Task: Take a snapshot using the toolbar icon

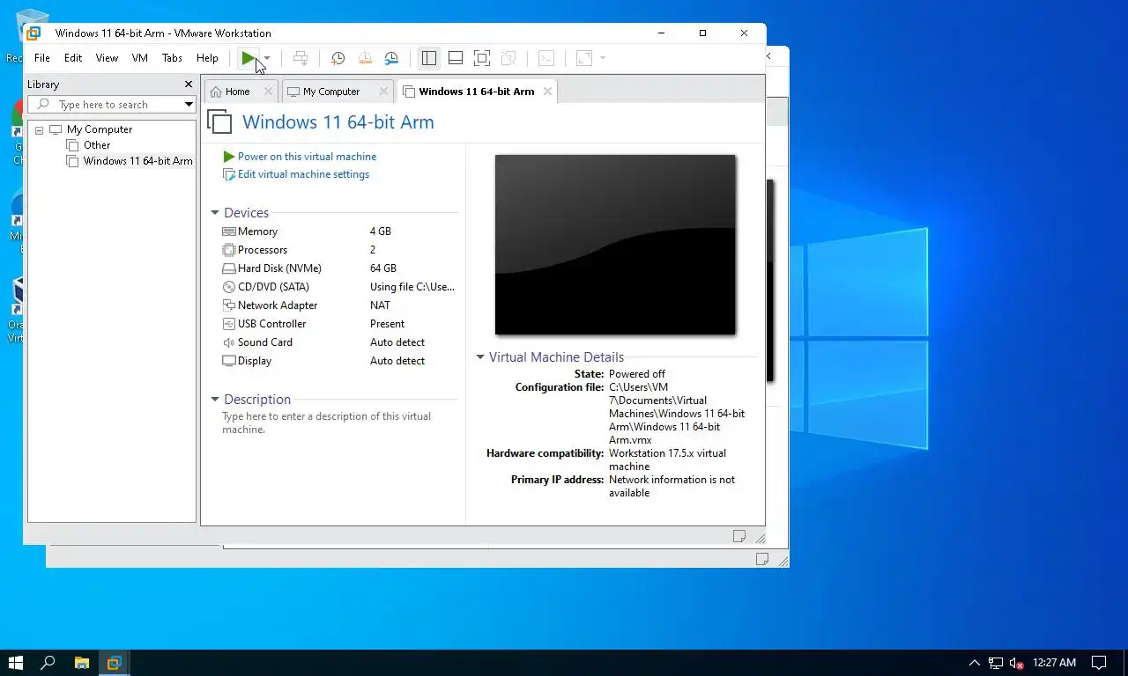Action: [338, 58]
